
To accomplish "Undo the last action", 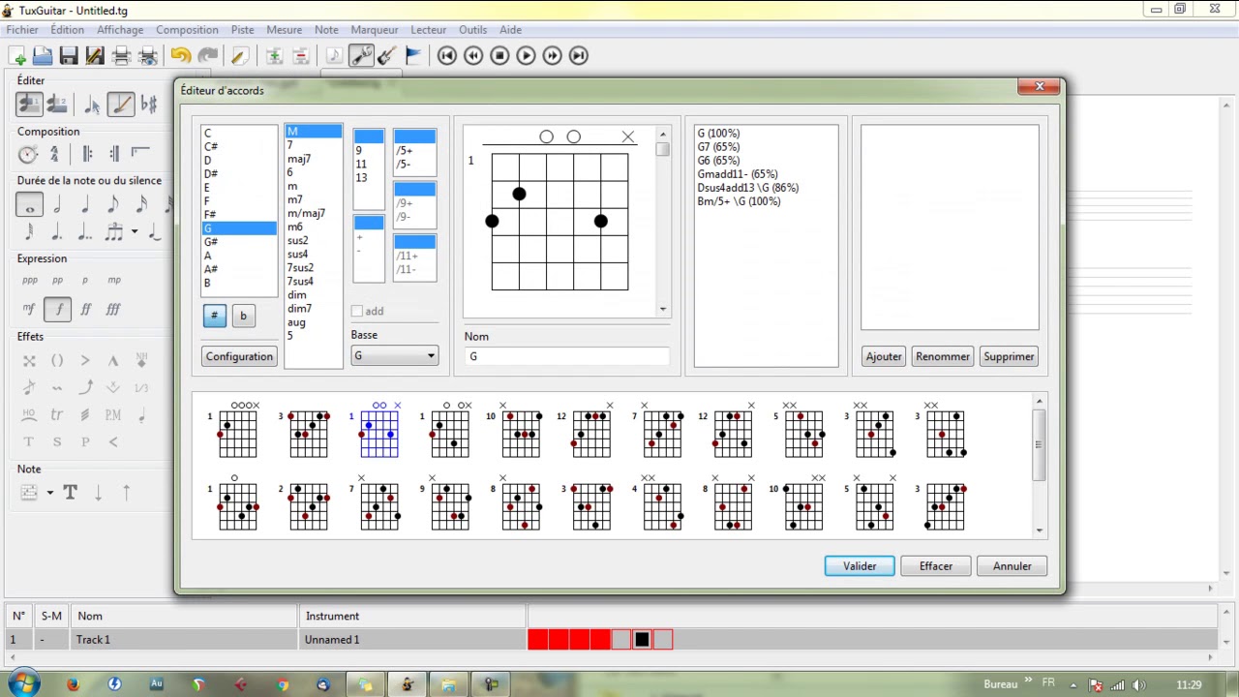I will (180, 56).
